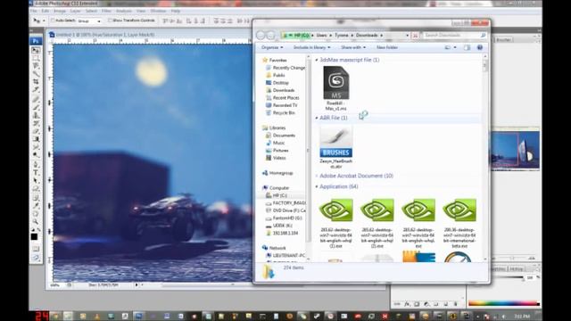The image size is (571, 321).
Task: Open the Photoshop Filter menu
Action: click(106, 12)
